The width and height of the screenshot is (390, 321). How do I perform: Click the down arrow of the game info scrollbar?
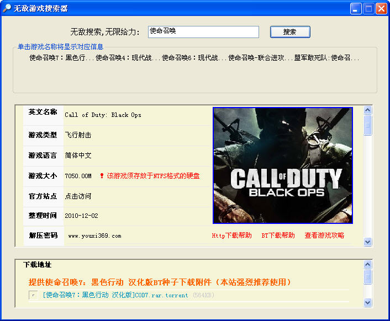pos(367,242)
